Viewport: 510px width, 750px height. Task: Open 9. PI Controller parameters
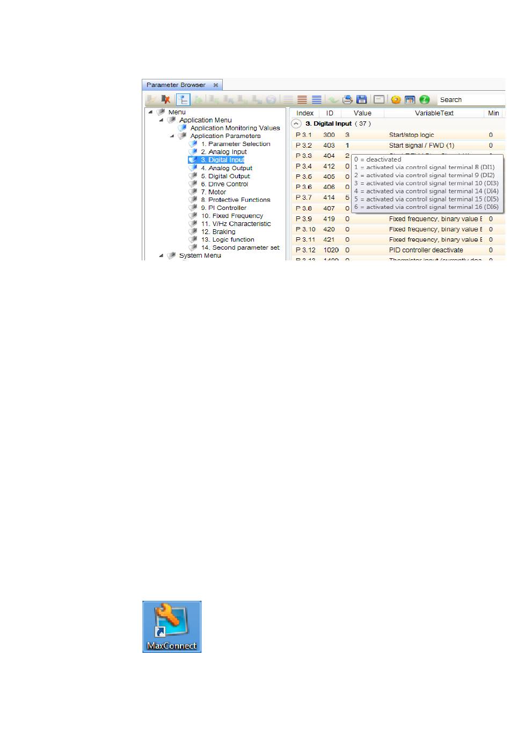[223, 208]
